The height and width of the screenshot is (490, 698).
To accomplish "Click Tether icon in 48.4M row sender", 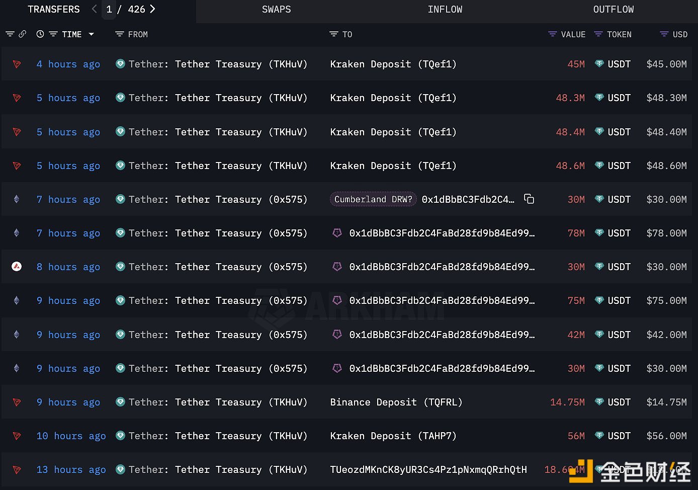I will (x=120, y=131).
